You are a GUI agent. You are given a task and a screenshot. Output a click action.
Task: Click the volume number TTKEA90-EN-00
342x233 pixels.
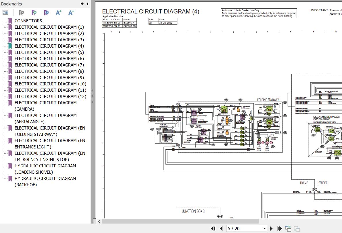pos(112,23)
